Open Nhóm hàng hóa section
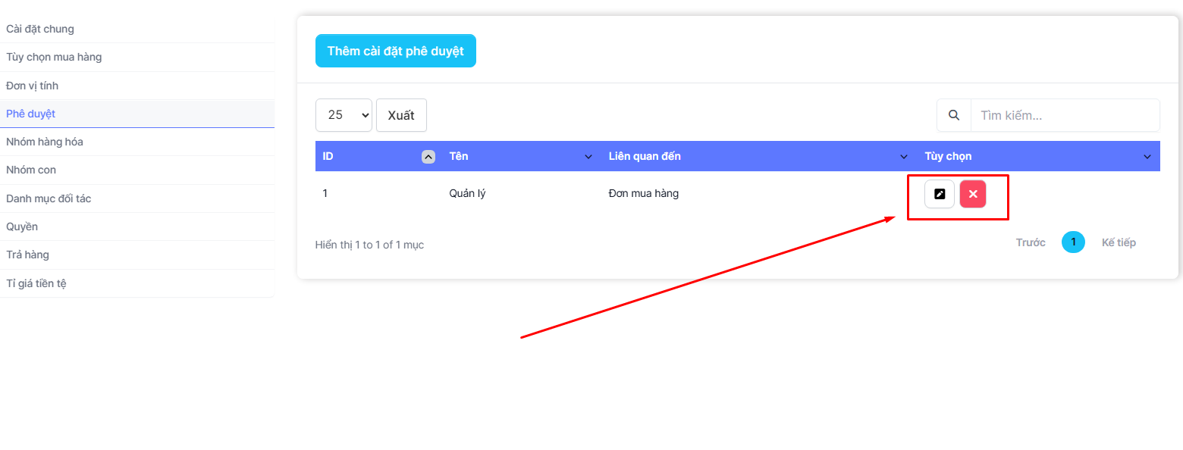The height and width of the screenshot is (450, 1183). 45,142
